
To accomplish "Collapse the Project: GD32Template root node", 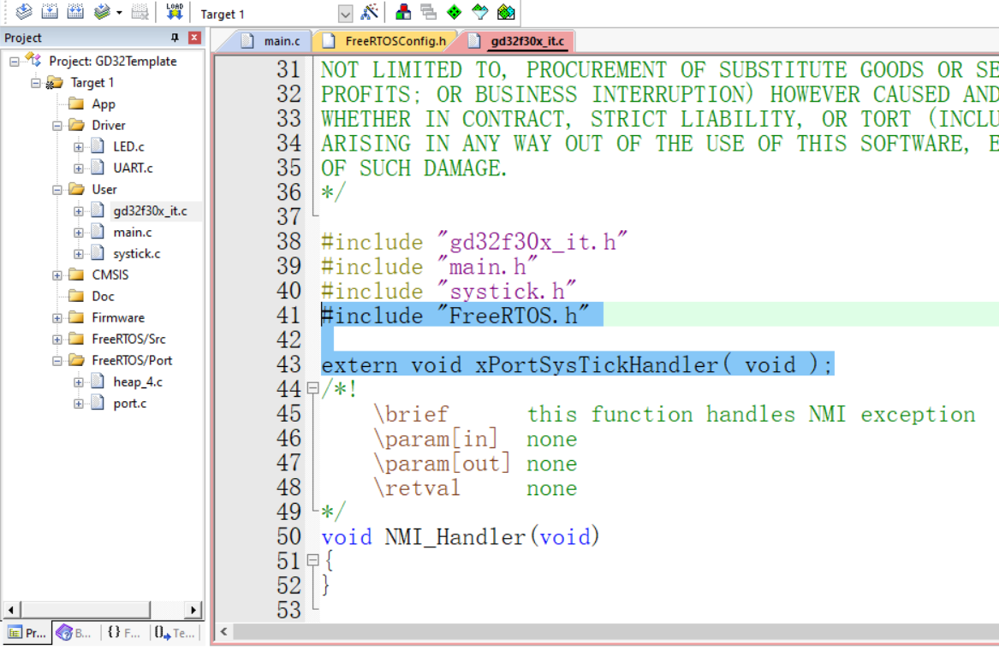I will click(x=14, y=62).
